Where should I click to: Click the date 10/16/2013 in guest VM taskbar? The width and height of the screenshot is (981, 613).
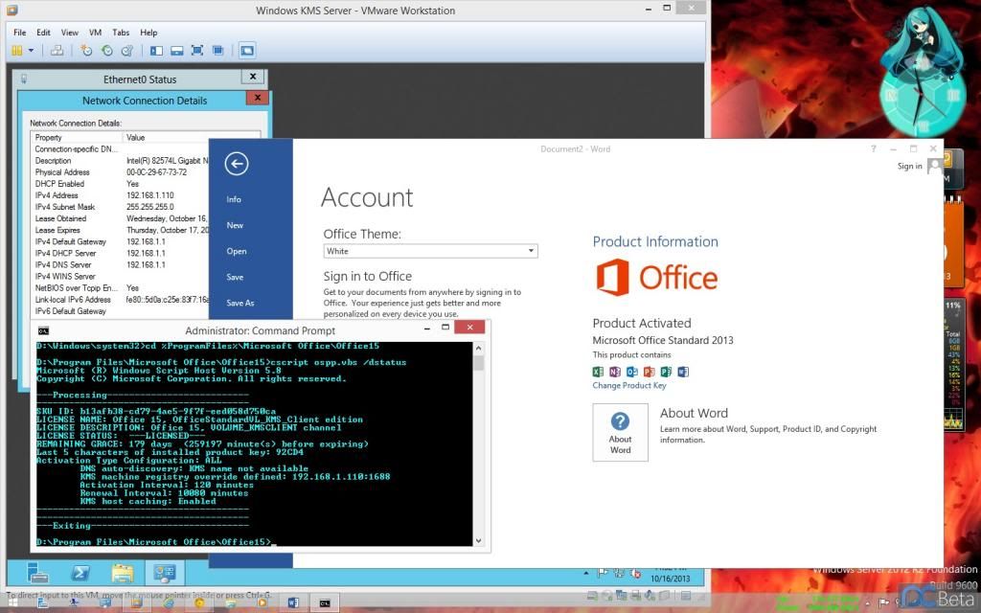(x=670, y=579)
